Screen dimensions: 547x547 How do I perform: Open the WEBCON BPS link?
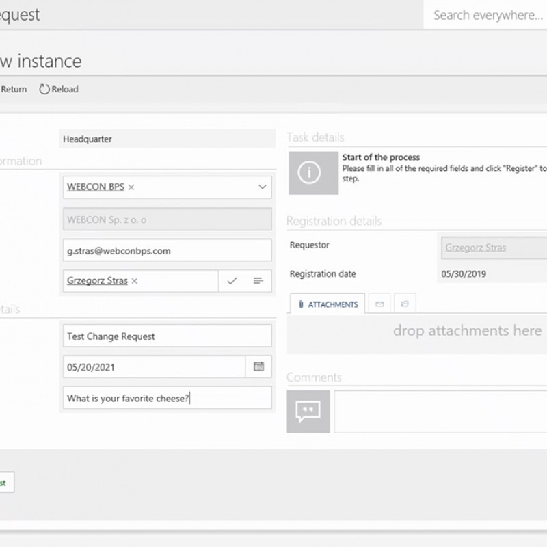coord(95,187)
